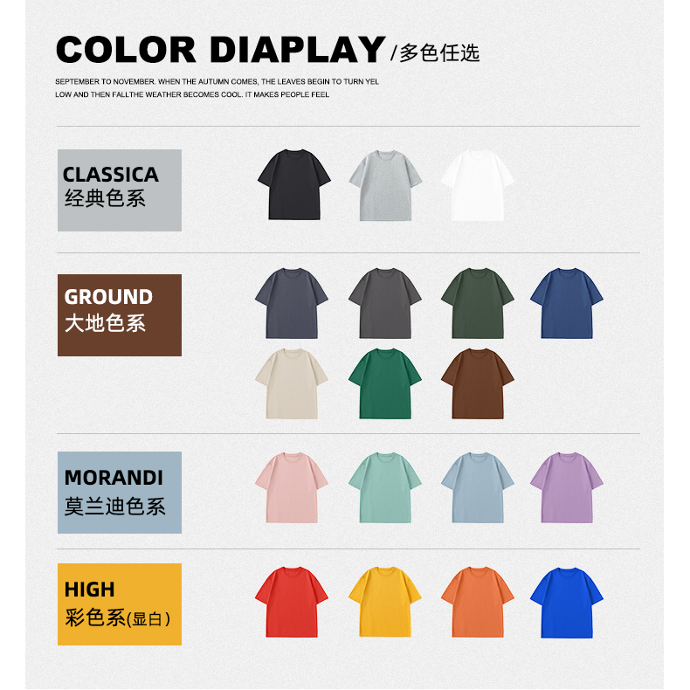690x690 pixels.
Task: Click the HIGH yellow category label
Action: (x=120, y=604)
